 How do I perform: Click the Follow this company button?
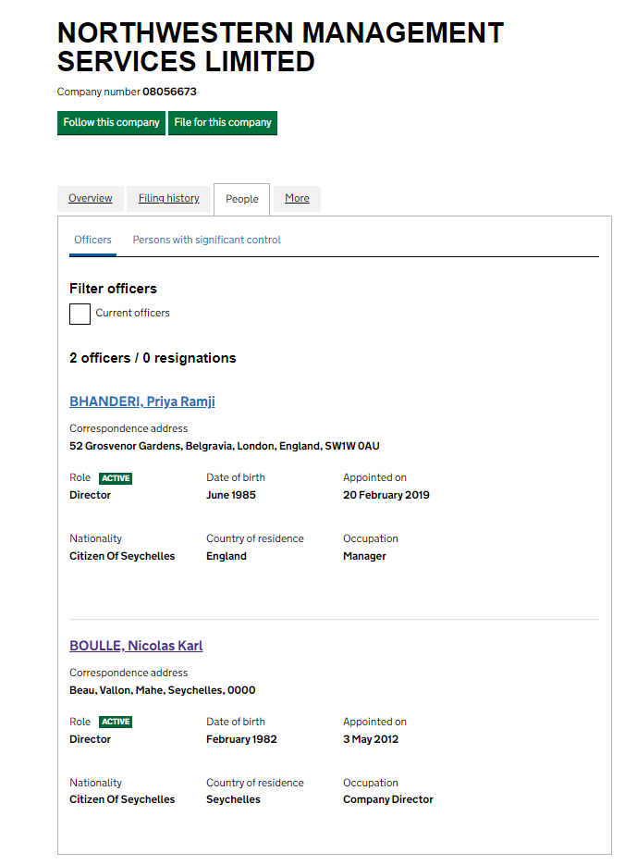click(111, 123)
